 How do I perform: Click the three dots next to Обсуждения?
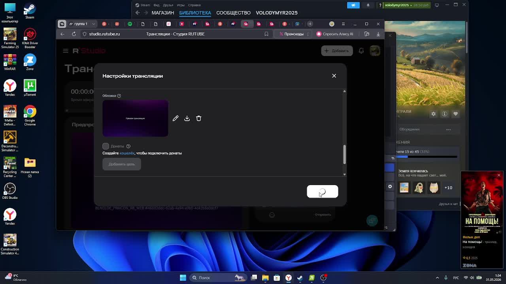(x=448, y=129)
